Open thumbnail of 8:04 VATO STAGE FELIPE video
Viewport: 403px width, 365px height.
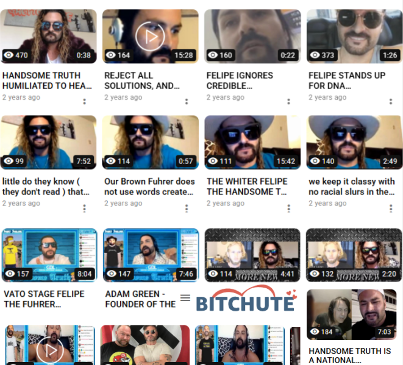[49, 255]
